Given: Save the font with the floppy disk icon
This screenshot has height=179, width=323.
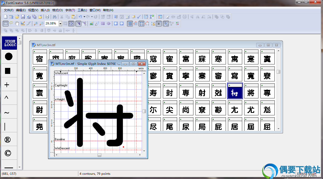Looking at the screenshot, I should [x=23, y=17].
